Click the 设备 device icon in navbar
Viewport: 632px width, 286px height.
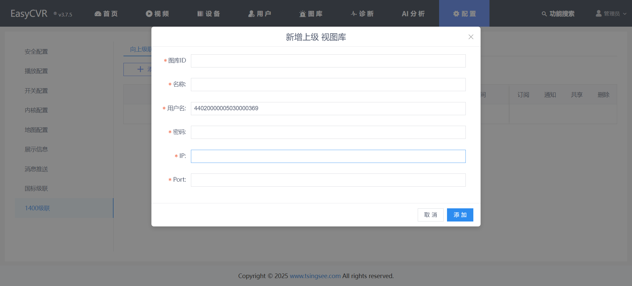[200, 14]
